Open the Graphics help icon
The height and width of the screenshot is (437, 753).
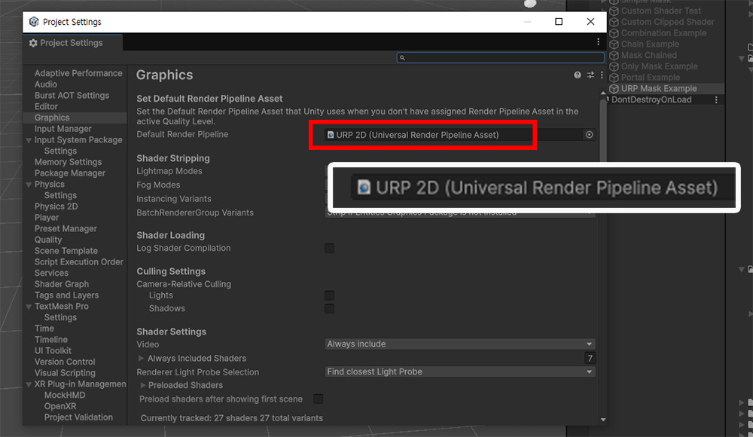click(578, 75)
